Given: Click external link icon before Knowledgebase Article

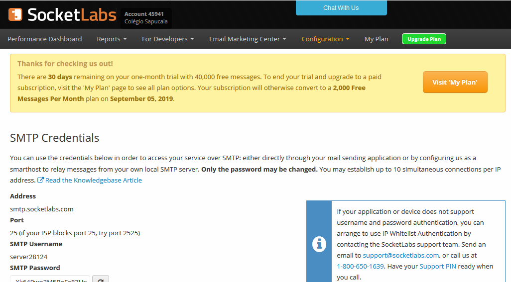Looking at the screenshot, I should 40,180.
